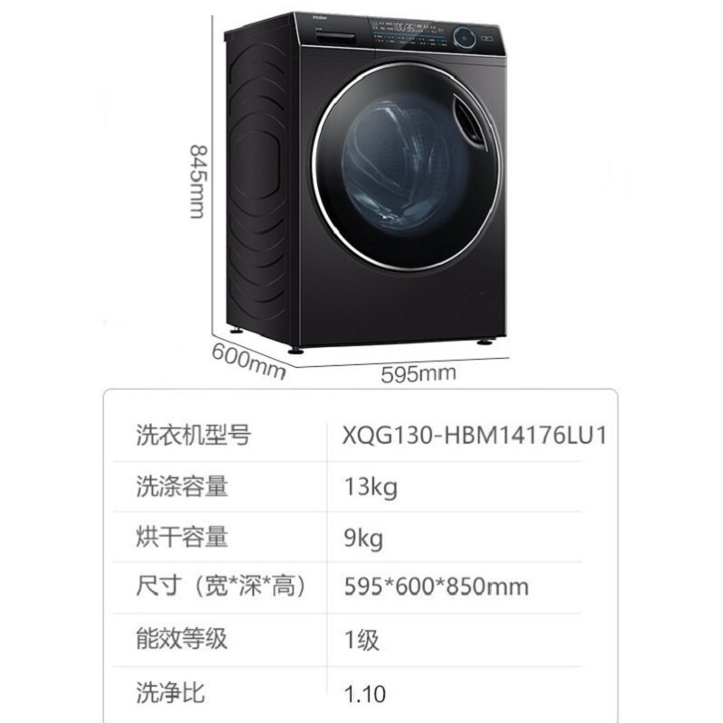This screenshot has height=723, width=723.
Task: Click the model number XQG130-HBM14176LU1
Action: [x=475, y=436]
